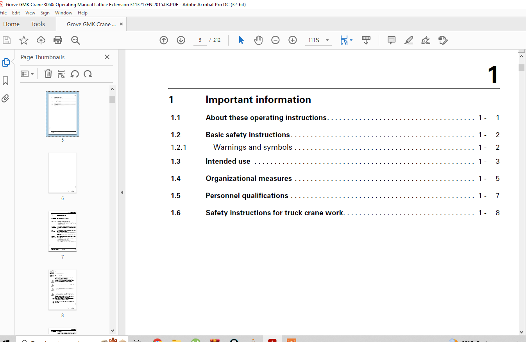Jump to Safety instructions for truck crane work
526x342 pixels.
(x=274, y=213)
